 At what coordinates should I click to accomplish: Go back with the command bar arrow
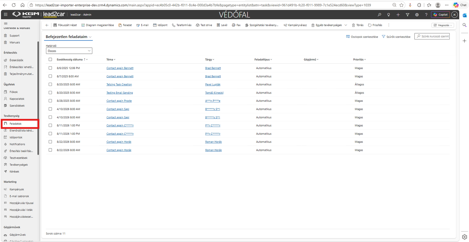[x=47, y=25]
